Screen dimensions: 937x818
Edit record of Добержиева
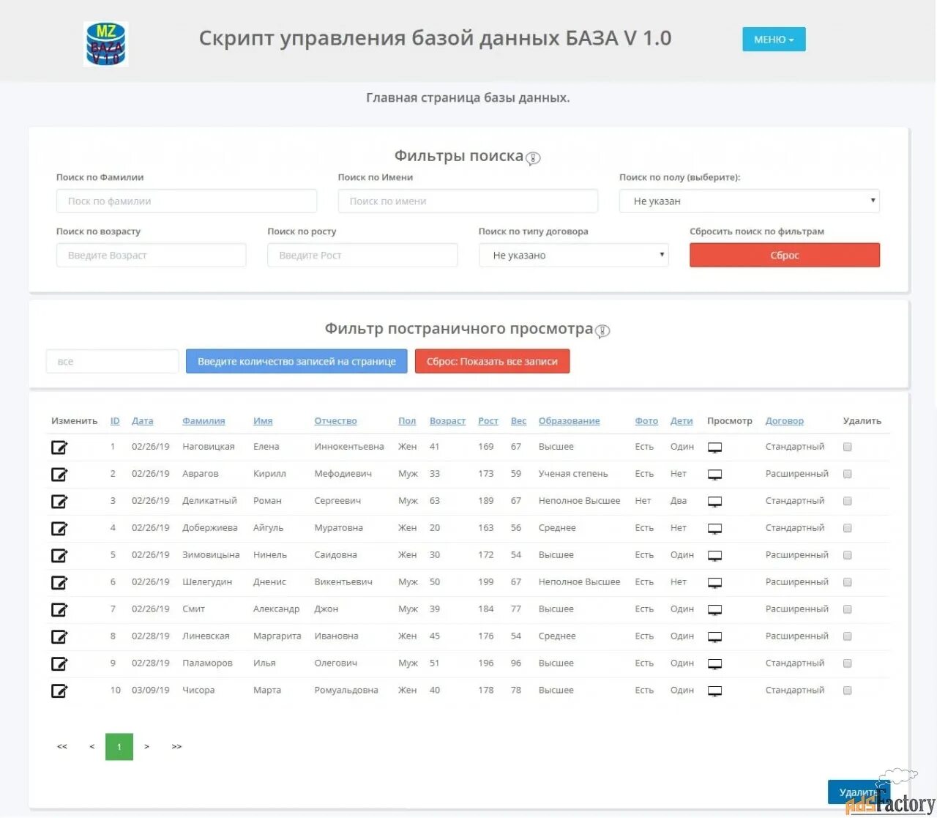tap(59, 529)
